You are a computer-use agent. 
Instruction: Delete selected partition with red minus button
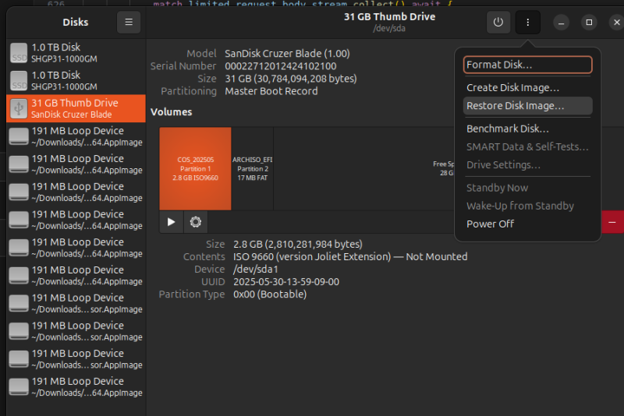click(612, 222)
